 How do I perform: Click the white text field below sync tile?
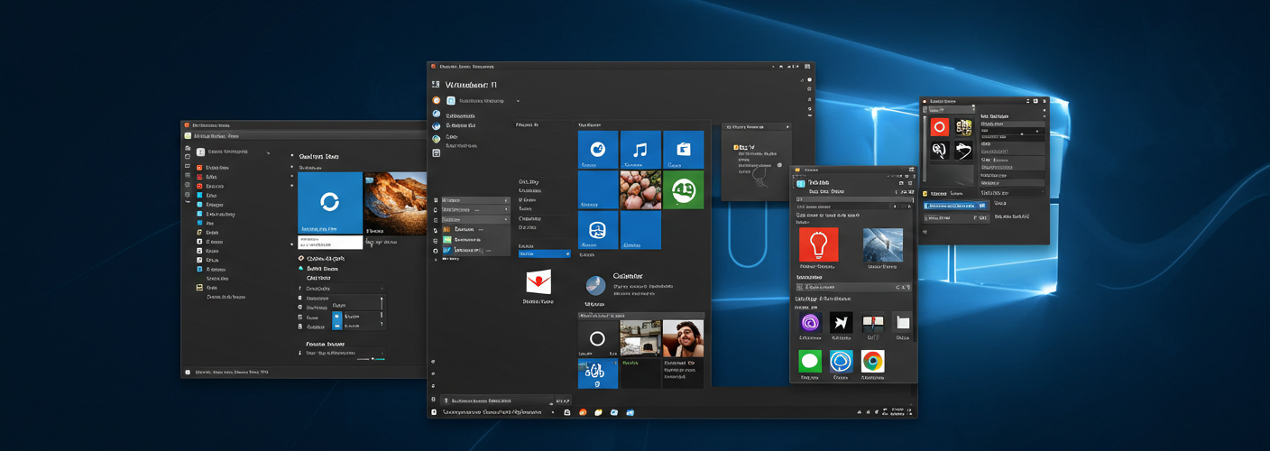click(329, 243)
